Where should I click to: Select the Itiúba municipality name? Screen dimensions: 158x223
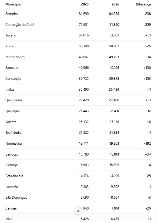tap(10, 90)
